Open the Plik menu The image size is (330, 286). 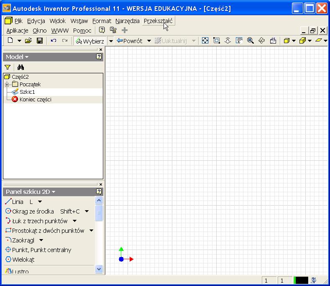18,21
